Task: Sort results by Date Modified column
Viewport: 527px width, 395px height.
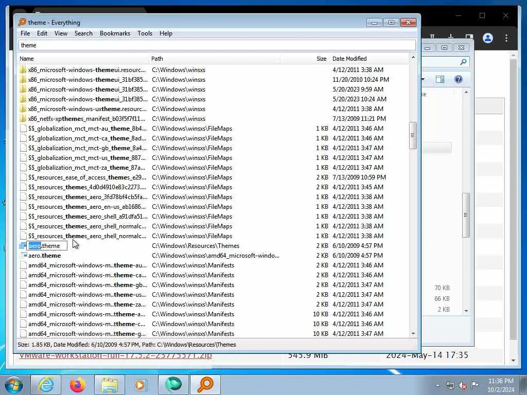Action: [370, 59]
